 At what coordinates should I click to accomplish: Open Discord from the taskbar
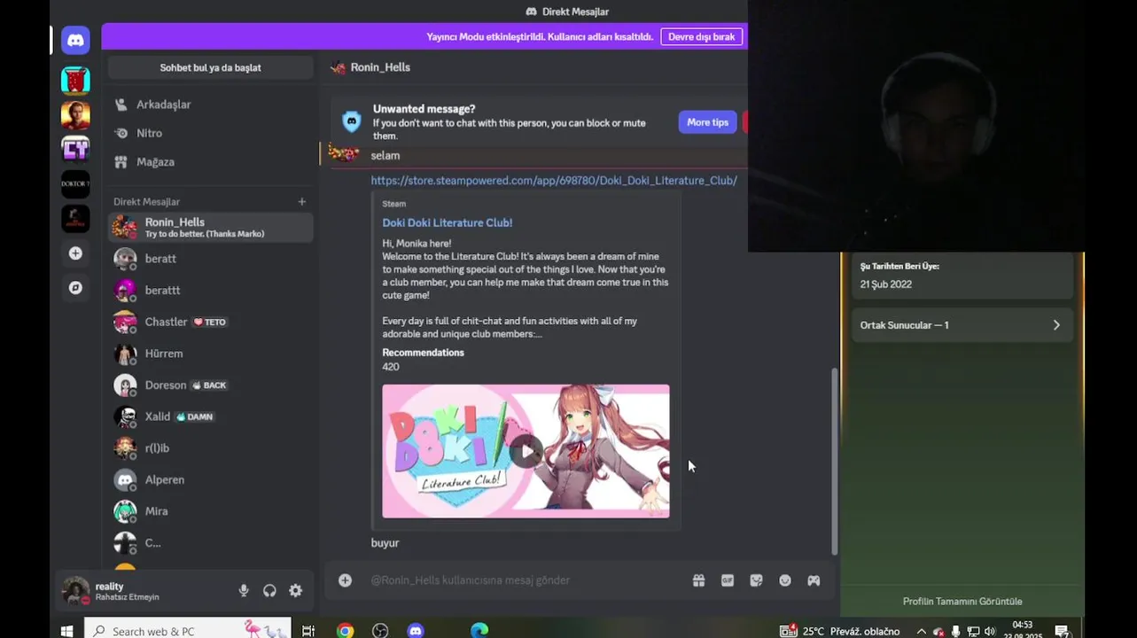(x=416, y=631)
